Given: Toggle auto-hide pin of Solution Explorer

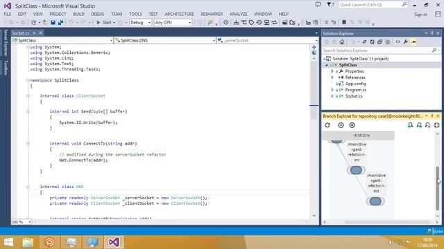Looking at the screenshot, I should point(432,33).
